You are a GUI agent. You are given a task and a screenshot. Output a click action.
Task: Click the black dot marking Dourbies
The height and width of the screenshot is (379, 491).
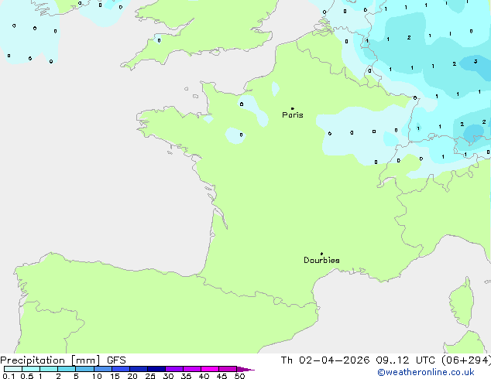(321, 254)
